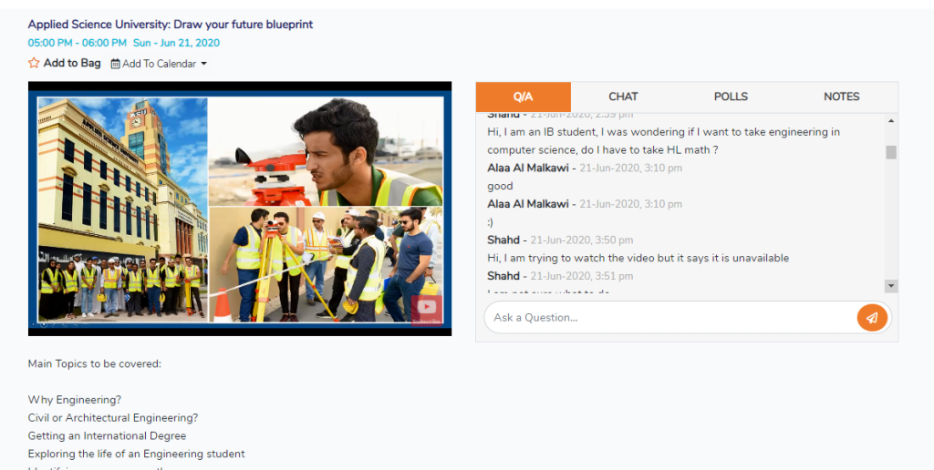Click the Q/A scrollbar down arrow
This screenshot has height=470, width=934.
pyautogui.click(x=891, y=286)
